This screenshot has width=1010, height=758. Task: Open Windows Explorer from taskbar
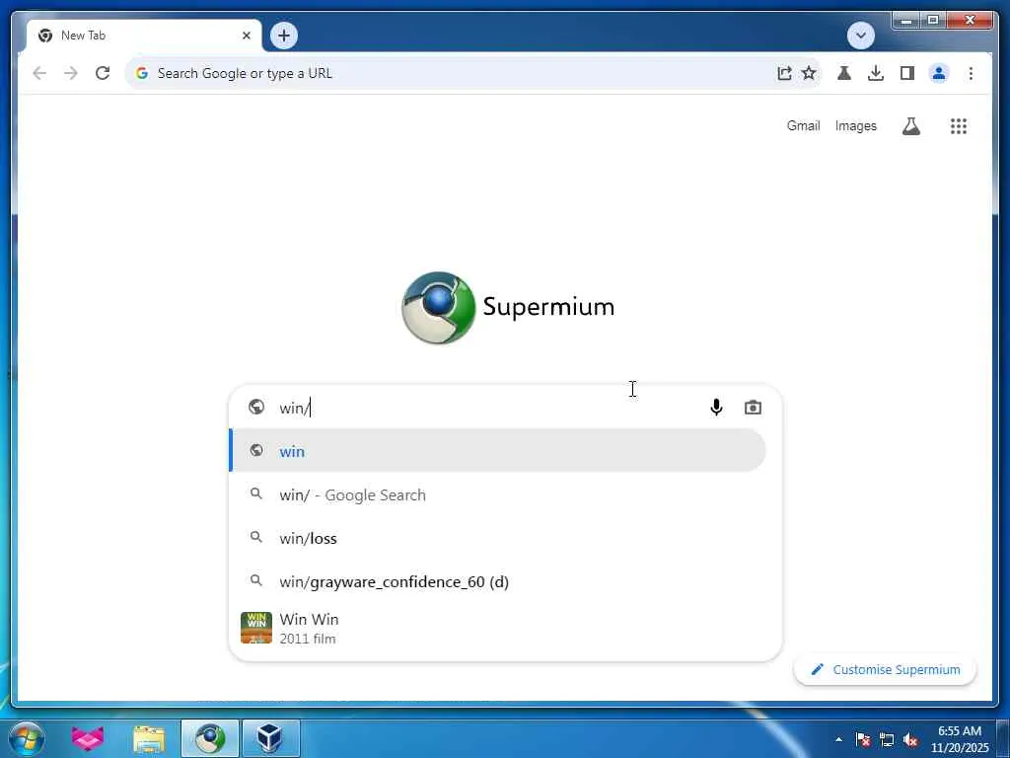coord(149,738)
